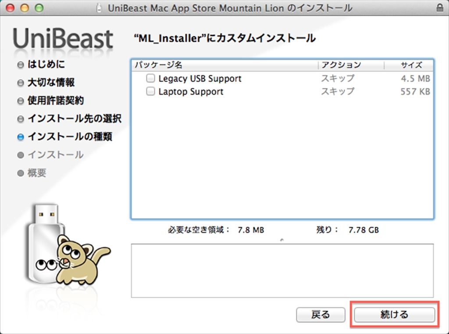The height and width of the screenshot is (334, 449).
Task: Click the 残り 7.78 GB value
Action: [x=363, y=230]
